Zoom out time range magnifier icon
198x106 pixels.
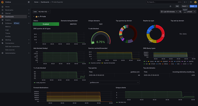180,12
